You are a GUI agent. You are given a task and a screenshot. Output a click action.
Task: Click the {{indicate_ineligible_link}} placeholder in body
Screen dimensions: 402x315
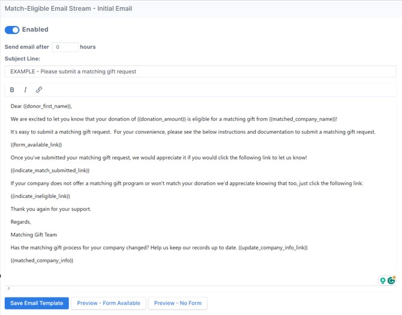coord(40,196)
